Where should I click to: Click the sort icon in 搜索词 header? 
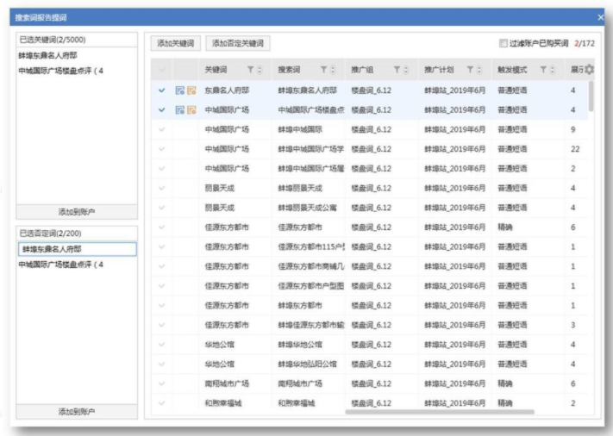pyautogui.click(x=333, y=70)
